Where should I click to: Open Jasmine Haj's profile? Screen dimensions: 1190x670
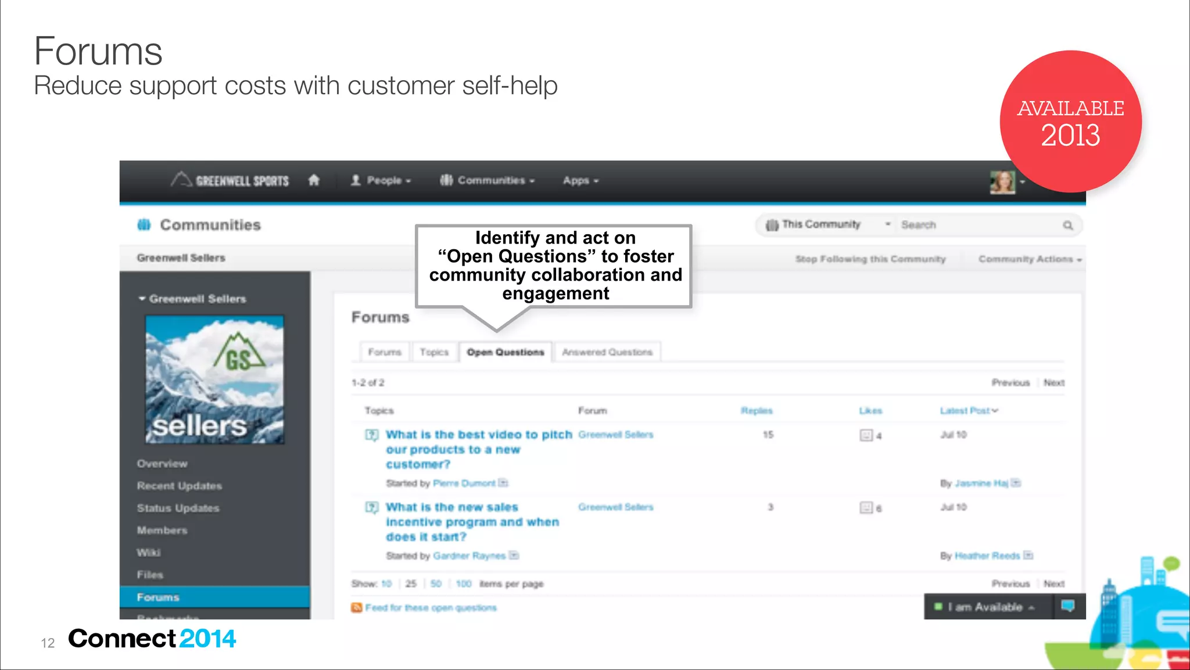[981, 483]
